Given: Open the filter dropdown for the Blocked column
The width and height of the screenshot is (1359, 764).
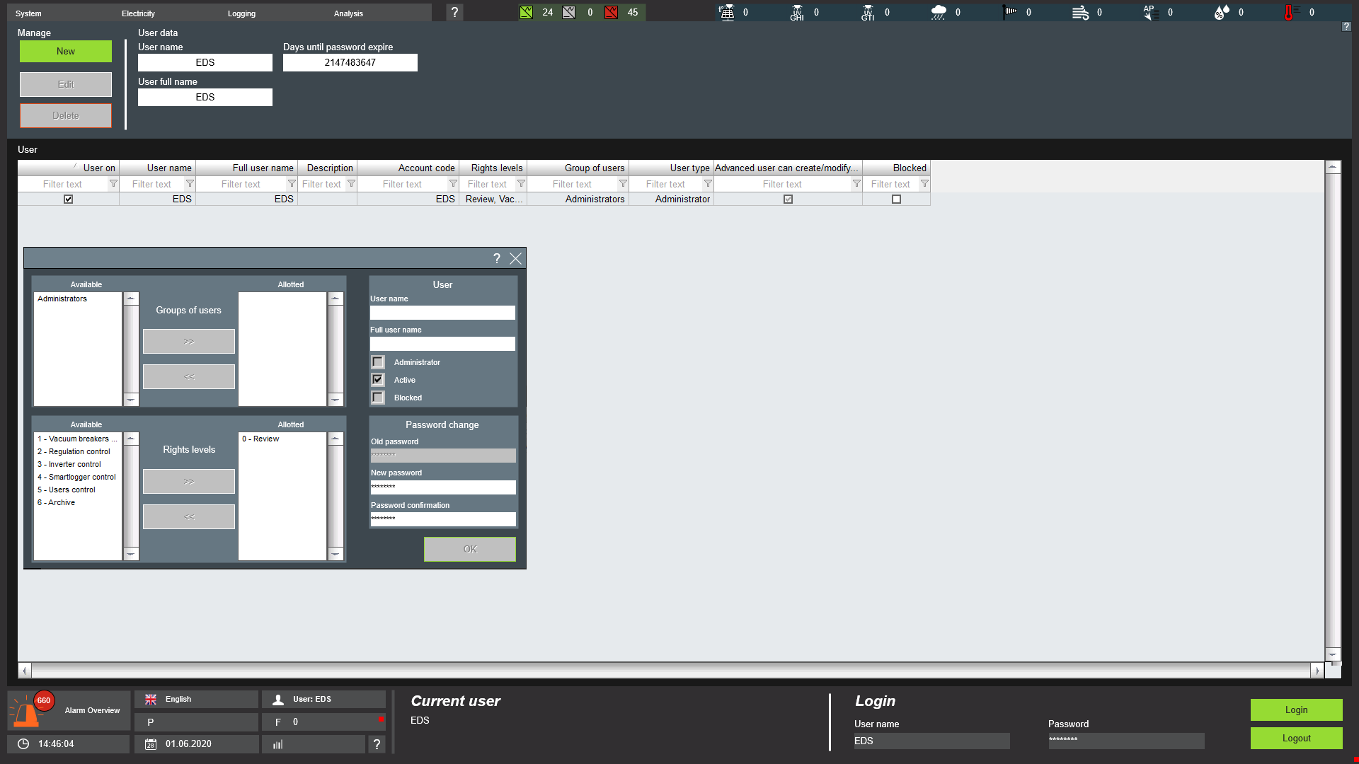Looking at the screenshot, I should click(924, 184).
